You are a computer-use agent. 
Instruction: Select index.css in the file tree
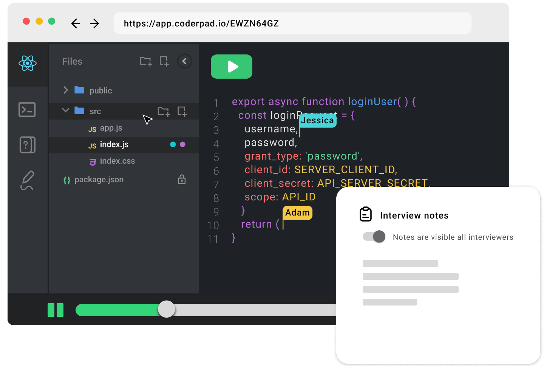tap(117, 161)
